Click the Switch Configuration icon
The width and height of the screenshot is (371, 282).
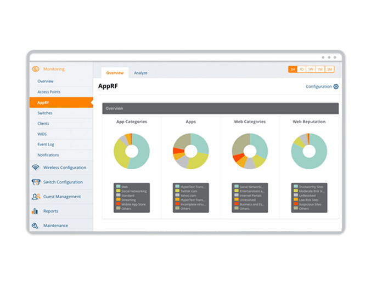[36, 182]
